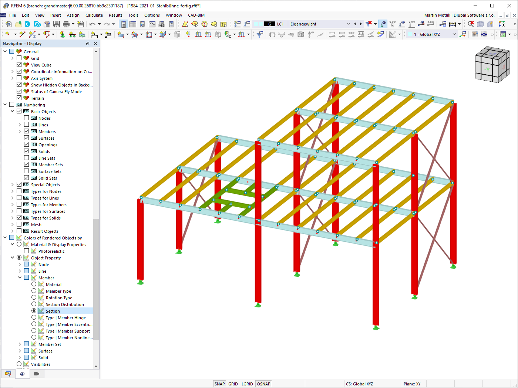The image size is (518, 388).
Task: Uncheck the Surfaces numbering checkbox
Action: pyautogui.click(x=26, y=138)
